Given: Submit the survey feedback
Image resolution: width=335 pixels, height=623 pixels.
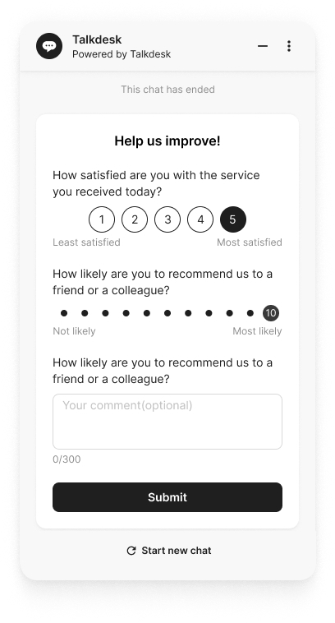Looking at the screenshot, I should click(x=167, y=497).
